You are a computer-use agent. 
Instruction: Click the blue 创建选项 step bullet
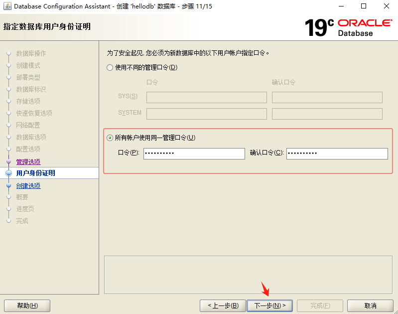click(x=8, y=185)
